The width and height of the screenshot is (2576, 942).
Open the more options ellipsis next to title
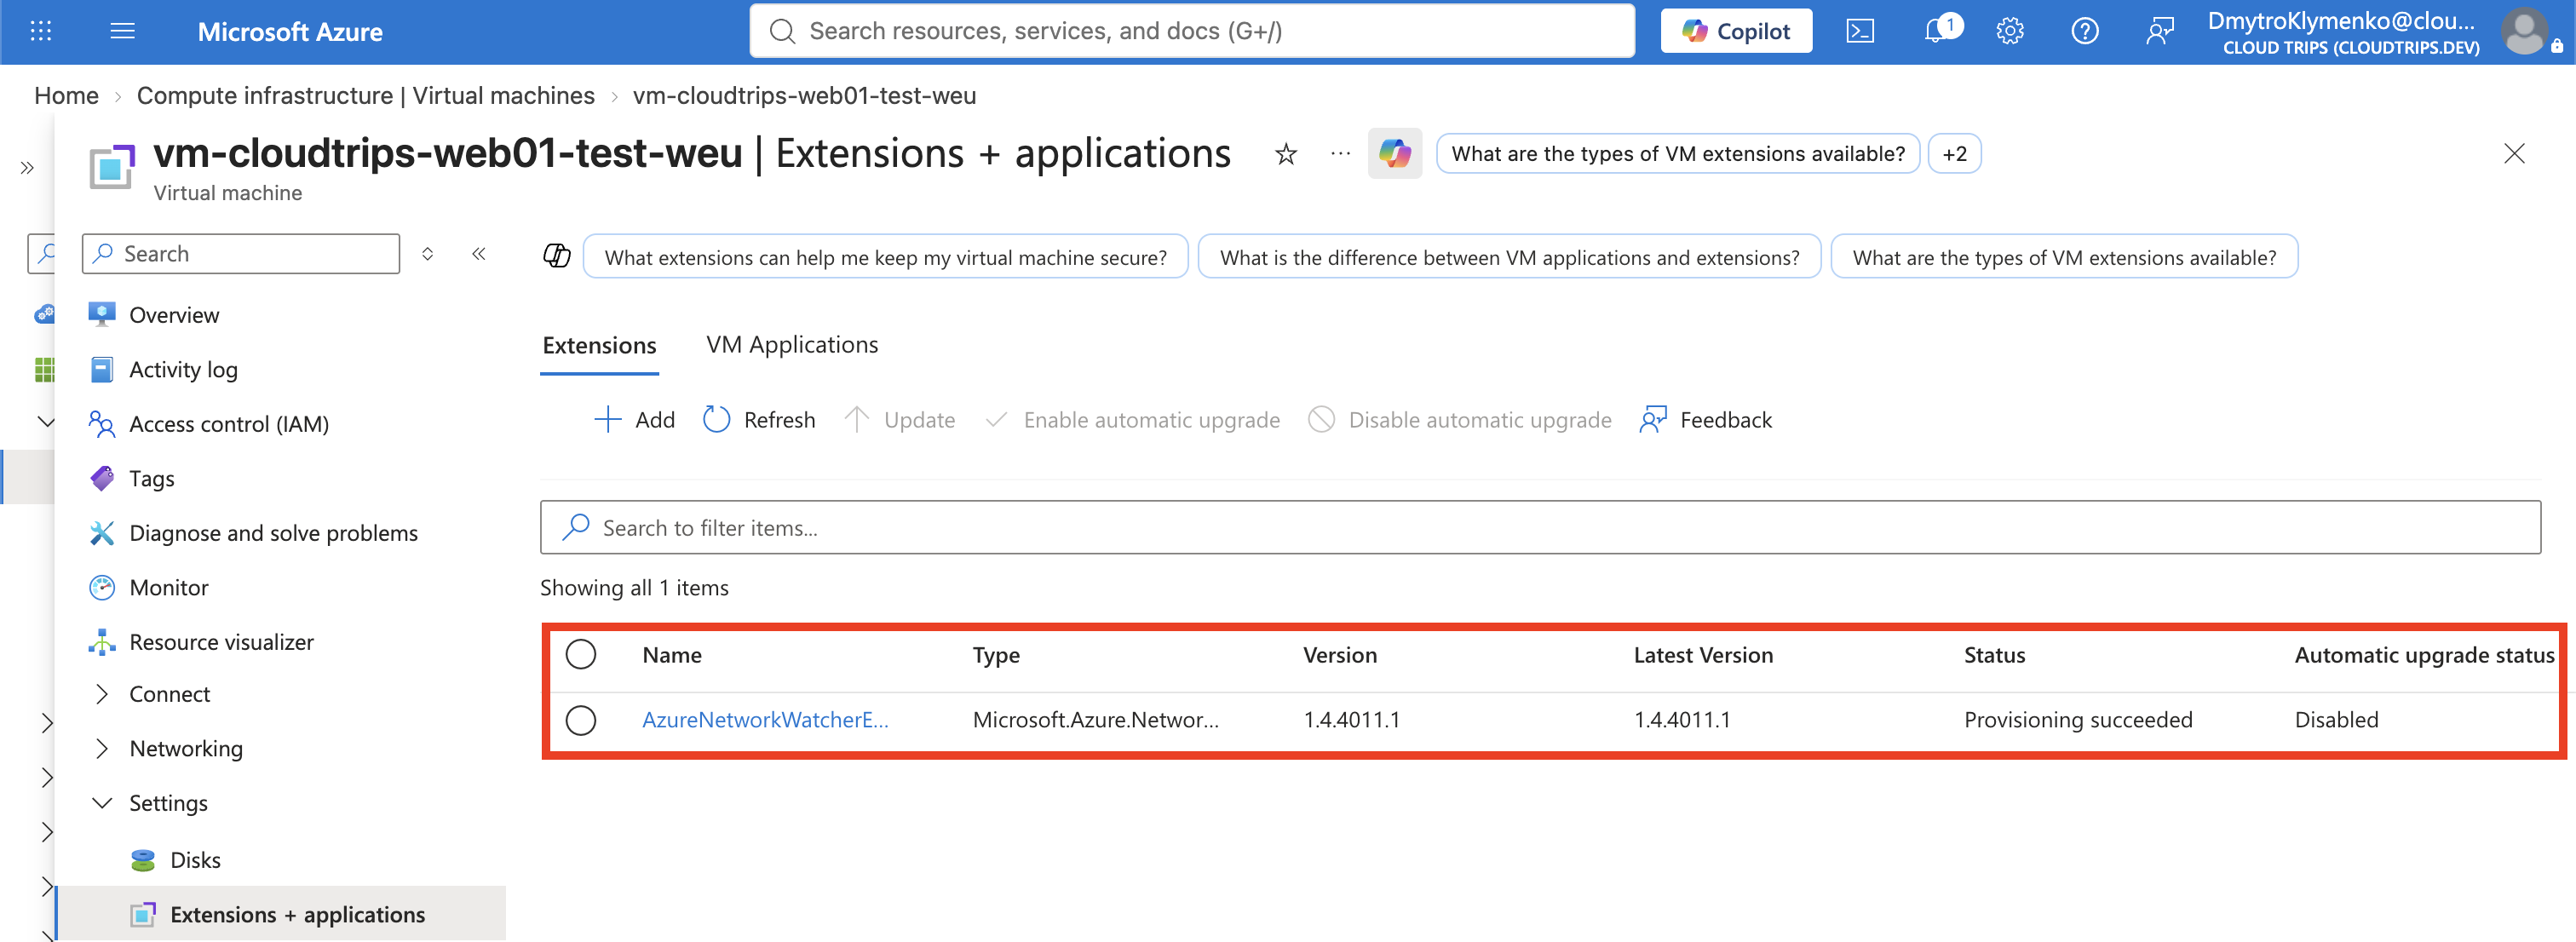(1340, 154)
